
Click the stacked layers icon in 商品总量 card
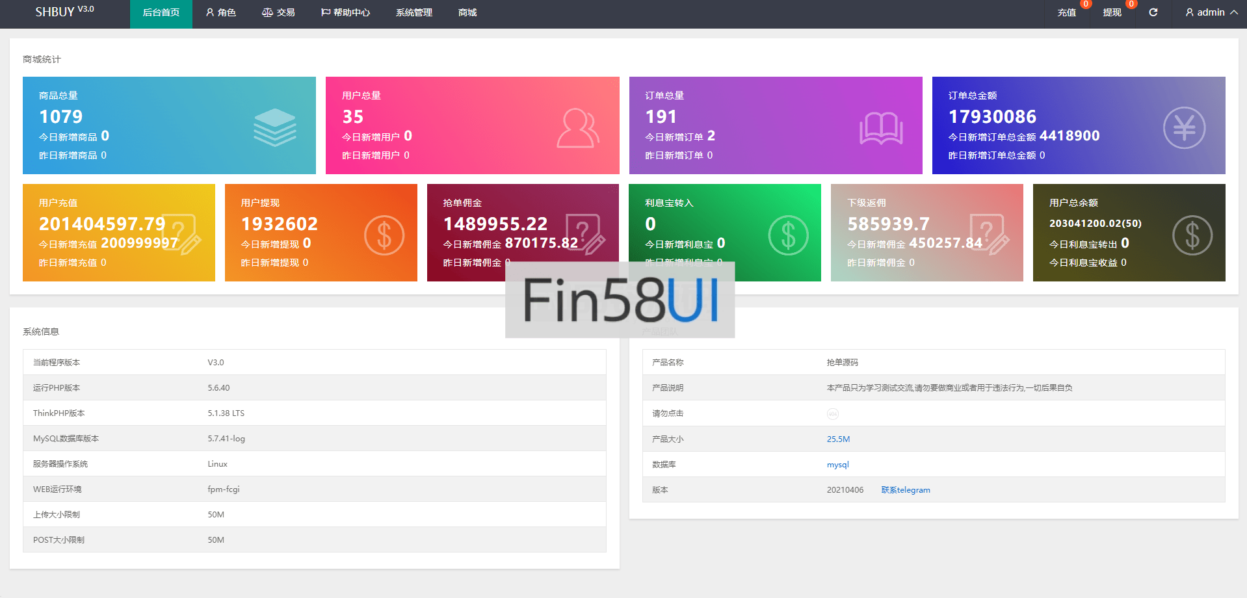coord(274,127)
